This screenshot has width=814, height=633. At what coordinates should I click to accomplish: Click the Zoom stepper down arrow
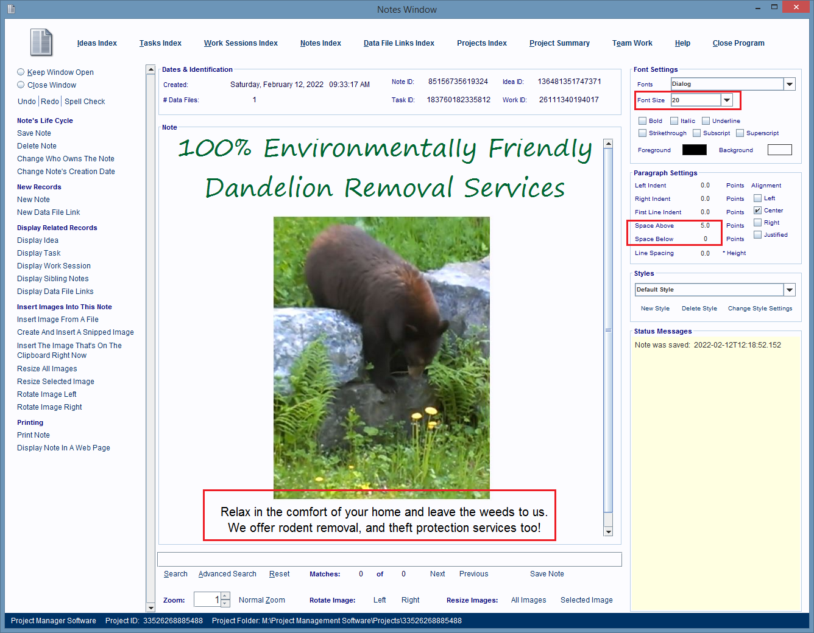225,603
